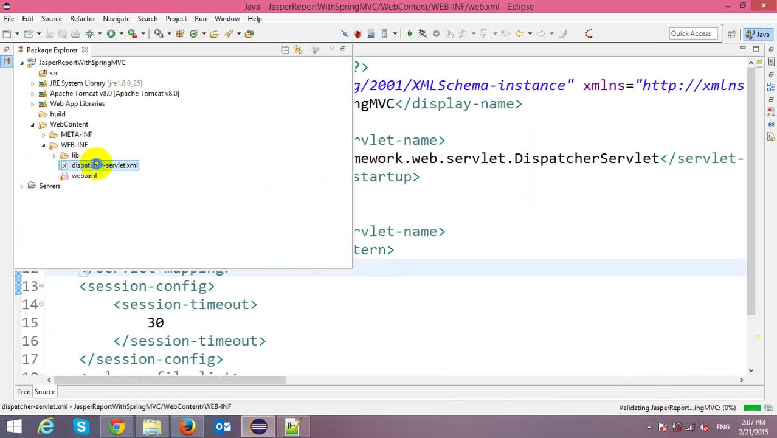777x438 pixels.
Task: Open the Debug configurations dropdown arrow
Action: tap(100, 34)
